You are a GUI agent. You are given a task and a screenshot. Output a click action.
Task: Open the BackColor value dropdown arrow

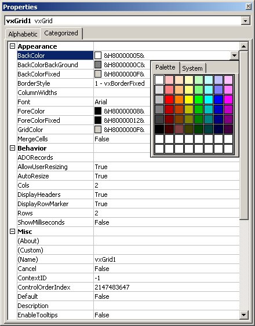pyautogui.click(x=234, y=56)
